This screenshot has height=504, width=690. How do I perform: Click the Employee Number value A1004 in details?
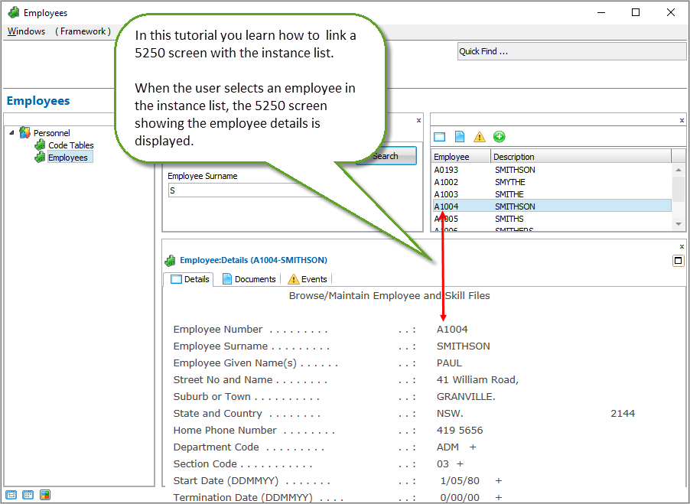(452, 330)
